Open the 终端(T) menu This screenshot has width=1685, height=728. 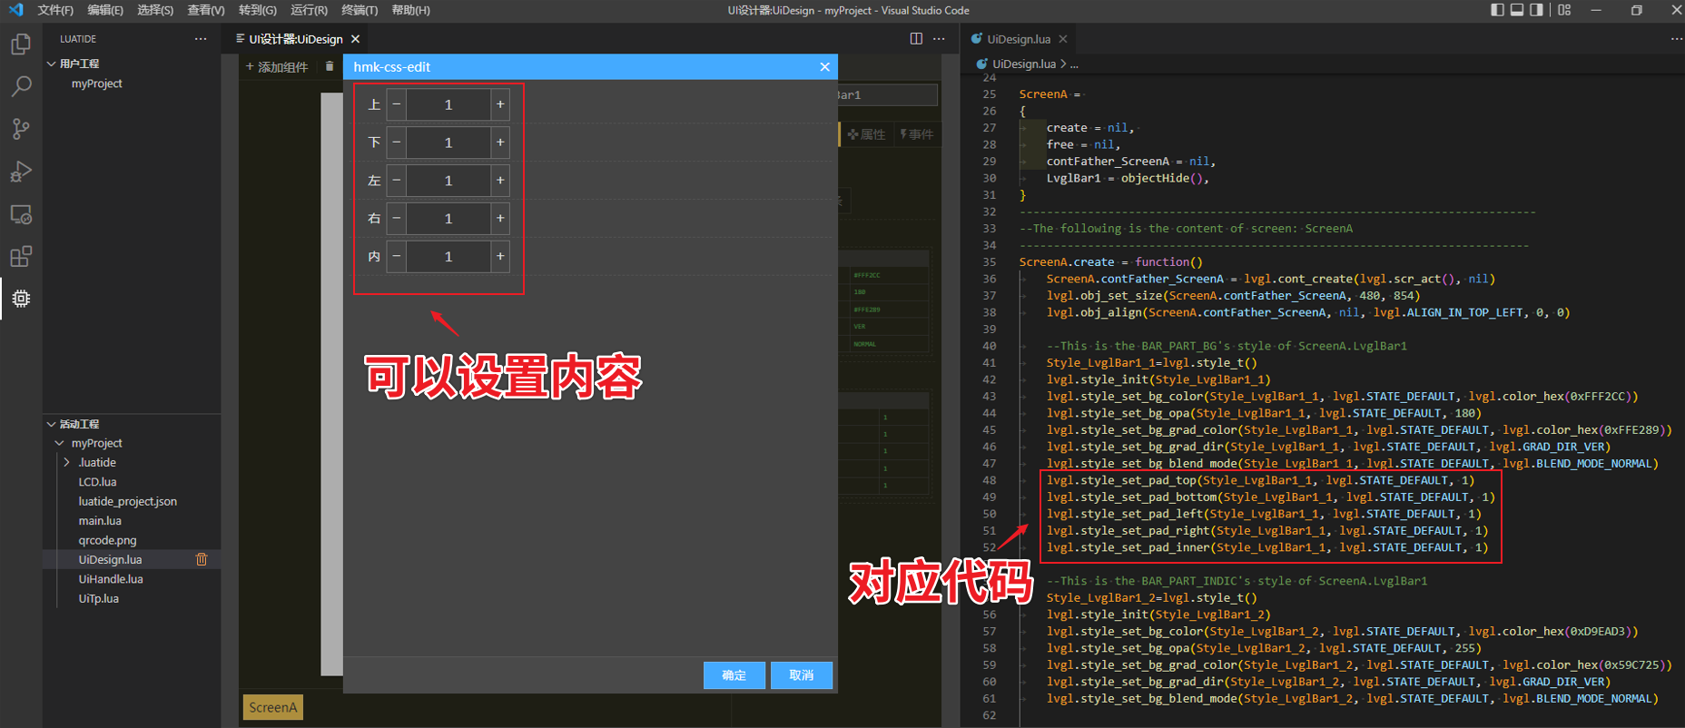(x=360, y=10)
